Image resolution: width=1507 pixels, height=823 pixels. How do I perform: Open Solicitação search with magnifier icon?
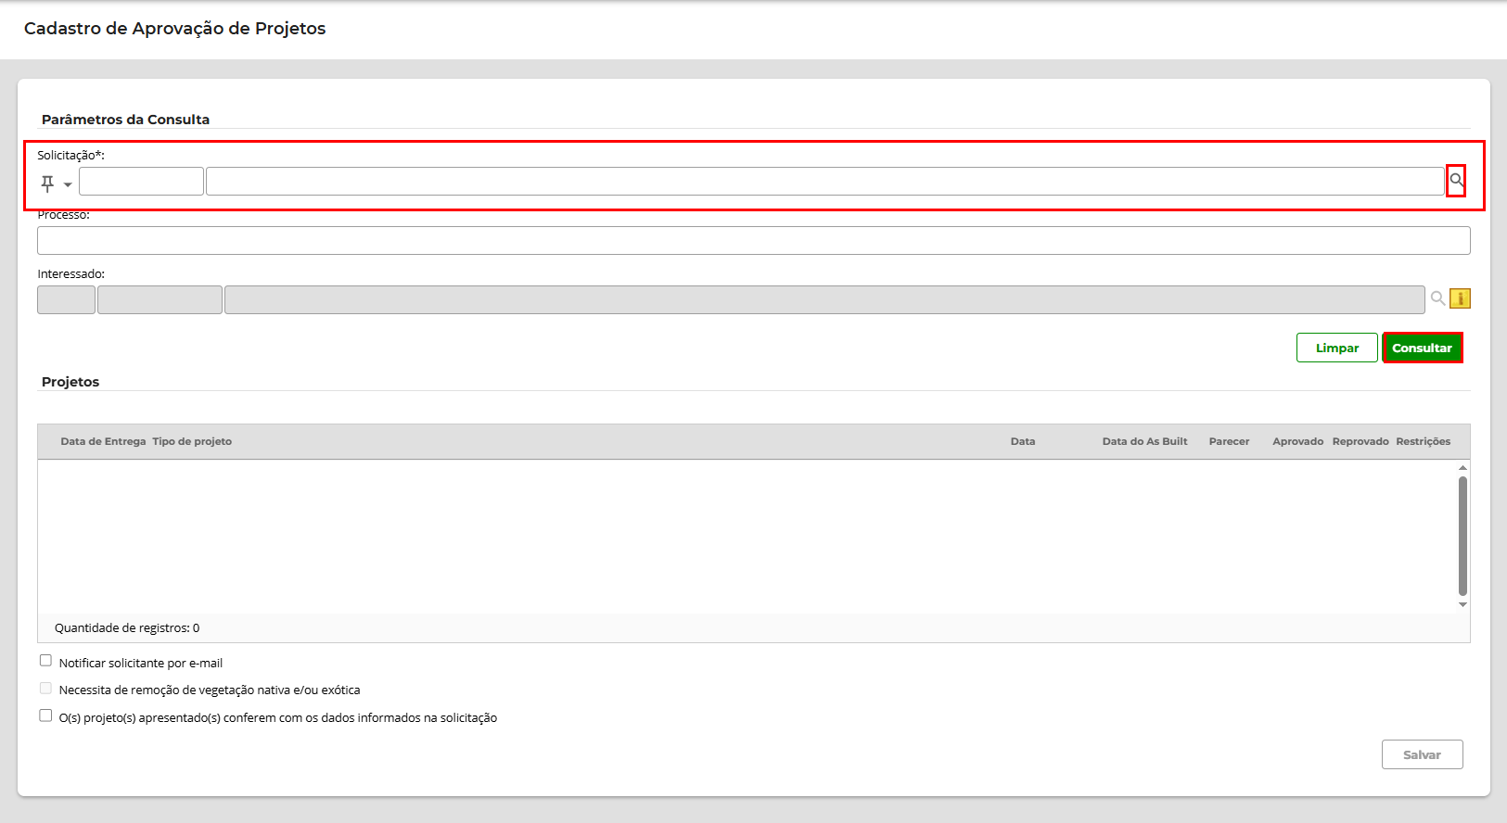(x=1456, y=180)
